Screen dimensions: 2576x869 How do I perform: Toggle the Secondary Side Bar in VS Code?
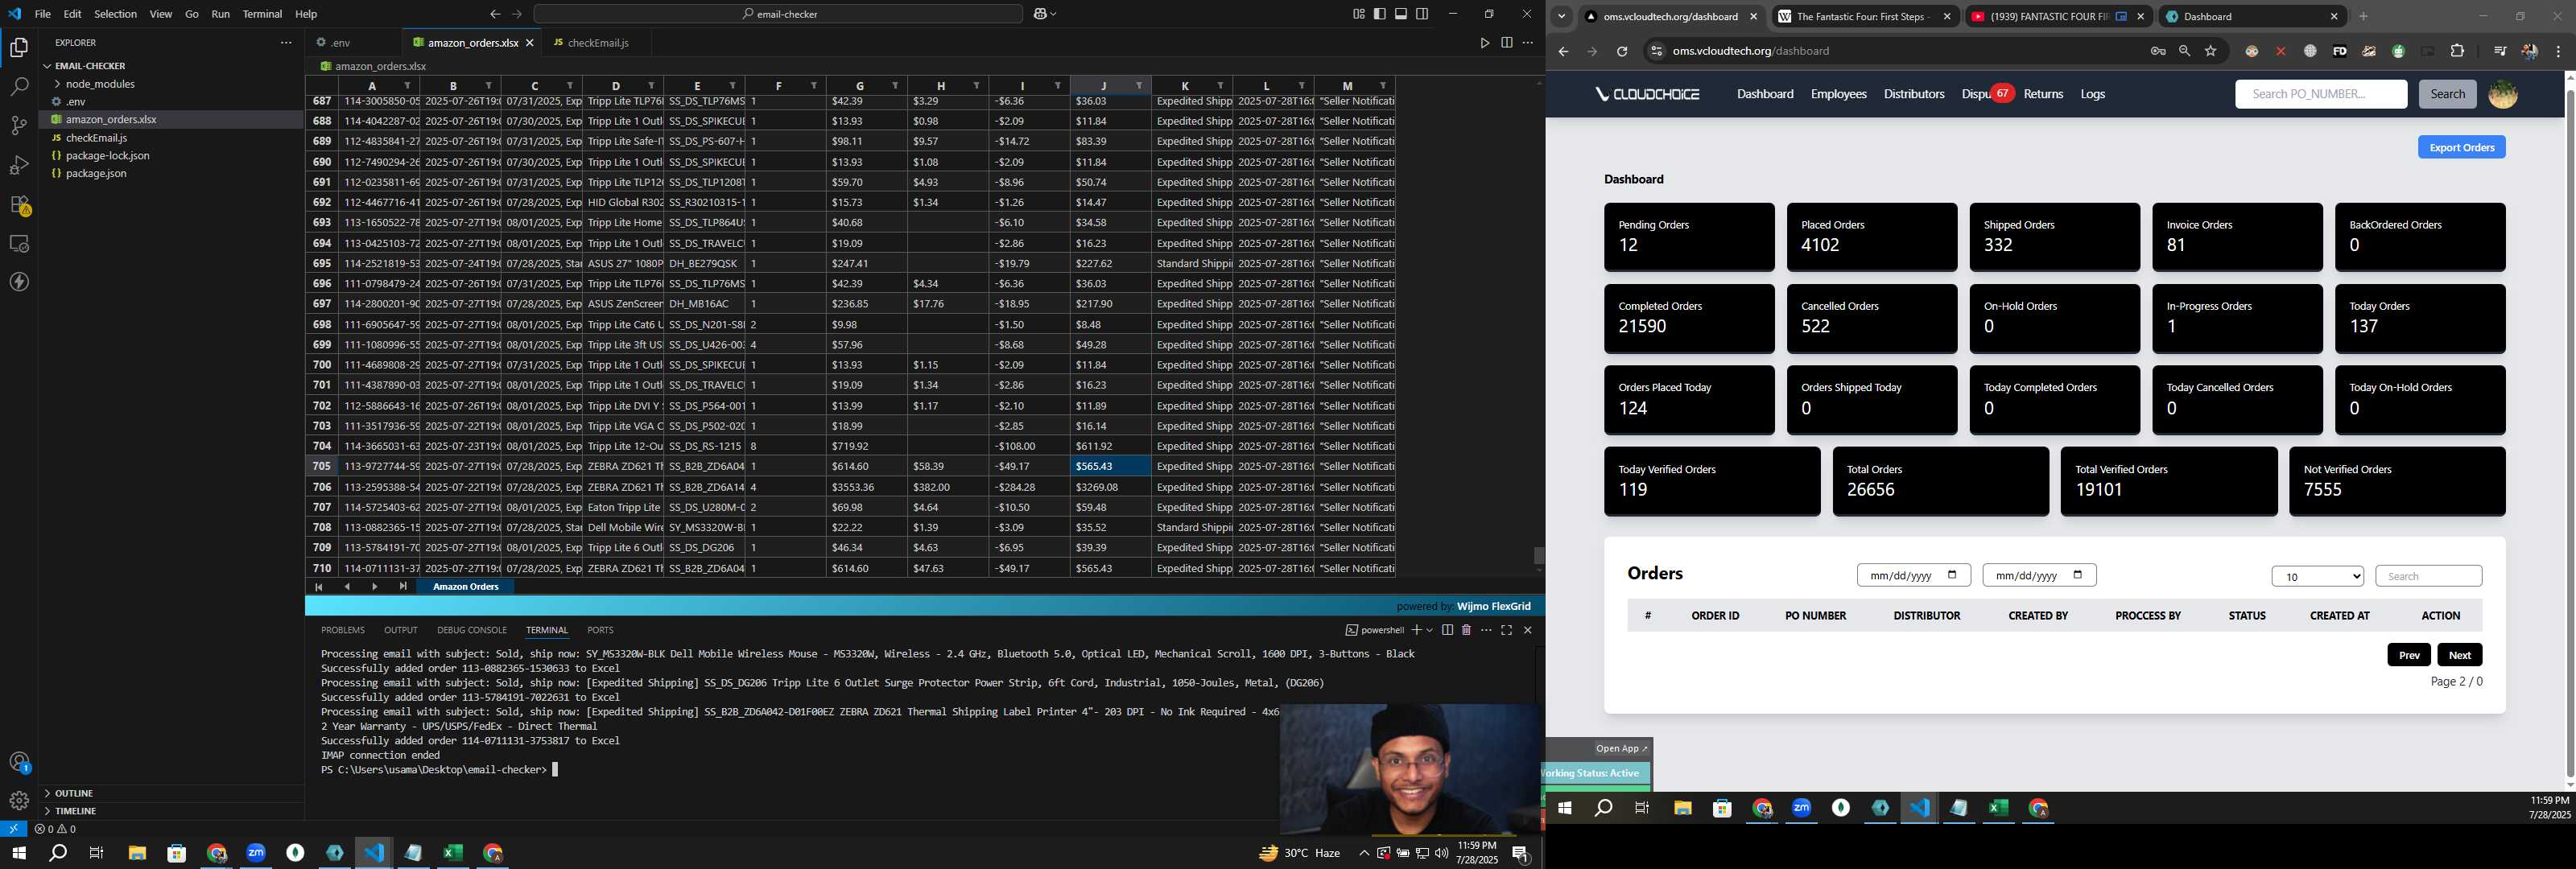[1422, 14]
